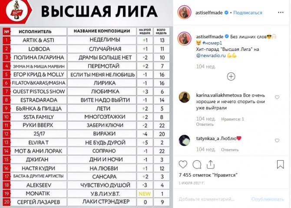Image resolution: width=291 pixels, height=208 pixels.
Task: Open the #номер1 hashtag
Action: point(213,43)
